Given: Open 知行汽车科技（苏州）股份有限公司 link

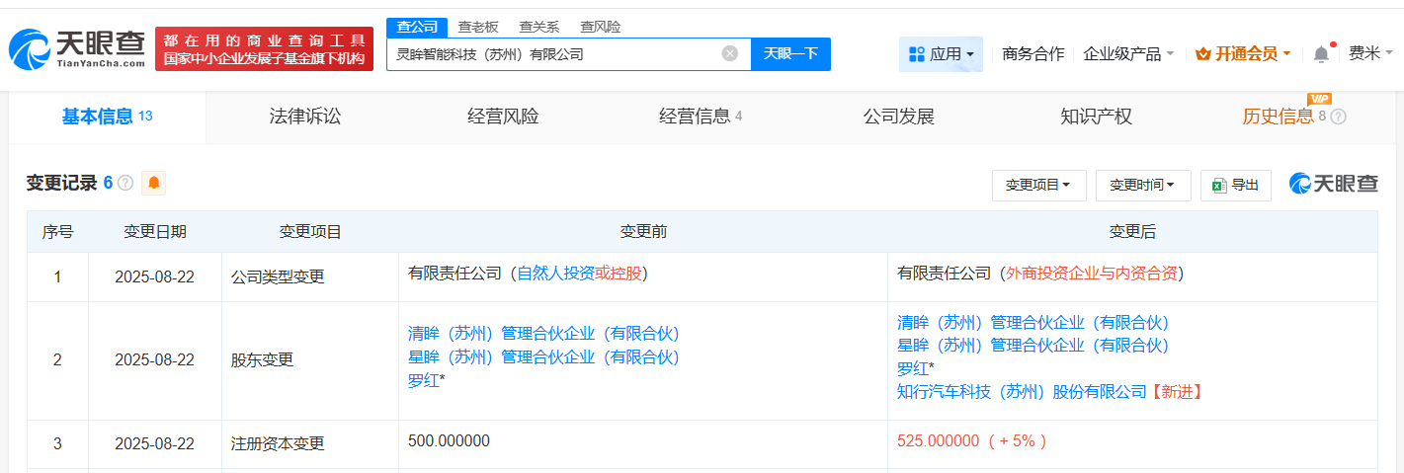Looking at the screenshot, I should pos(1022,391).
